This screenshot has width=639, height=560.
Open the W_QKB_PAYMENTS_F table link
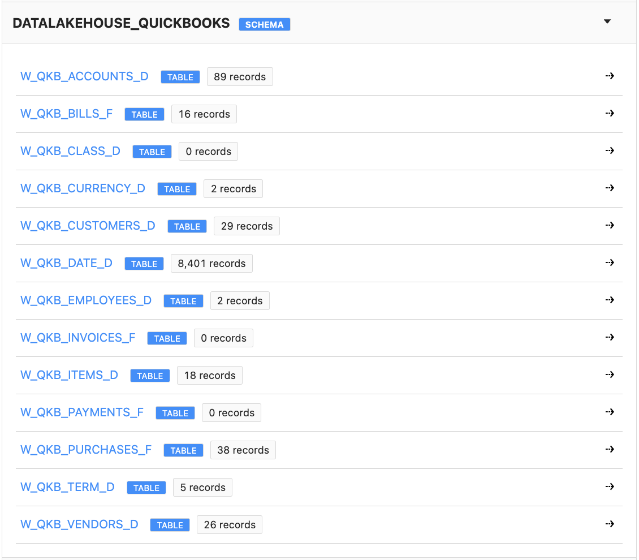click(82, 412)
